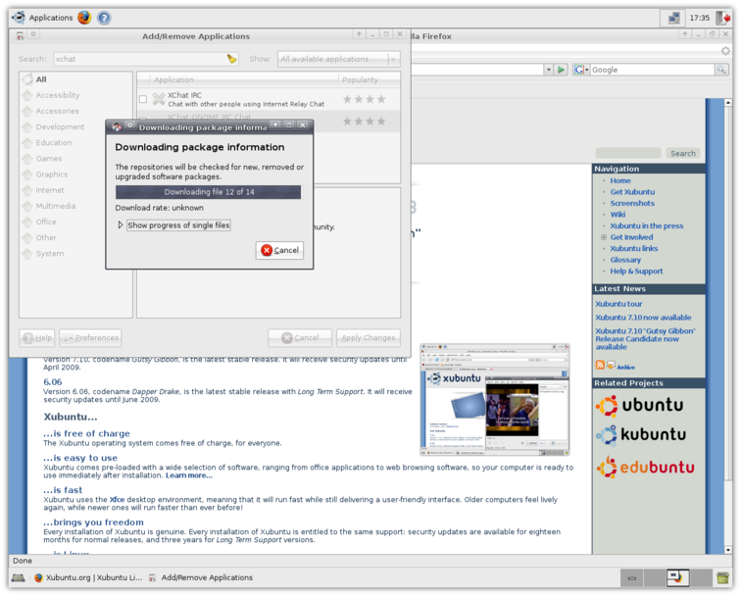Select the System category
The width and height of the screenshot is (741, 596).
50,253
